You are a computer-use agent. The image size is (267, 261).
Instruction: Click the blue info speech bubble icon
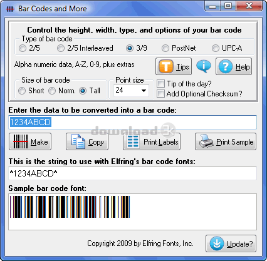[204, 66]
